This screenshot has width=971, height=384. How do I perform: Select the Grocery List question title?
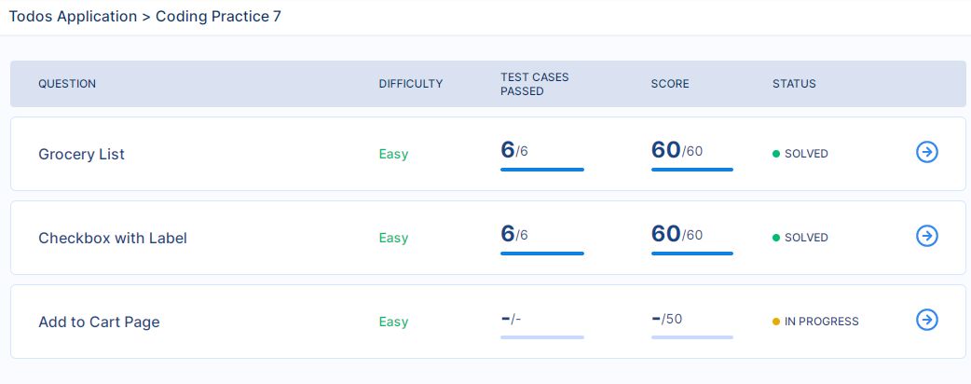(81, 154)
